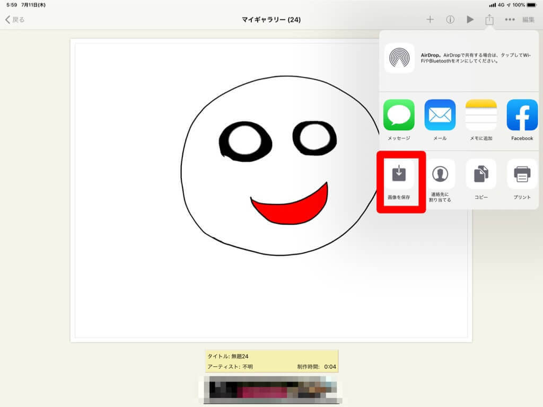The width and height of the screenshot is (543, 407).
Task: Select the コピー copy action
Action: tap(481, 180)
